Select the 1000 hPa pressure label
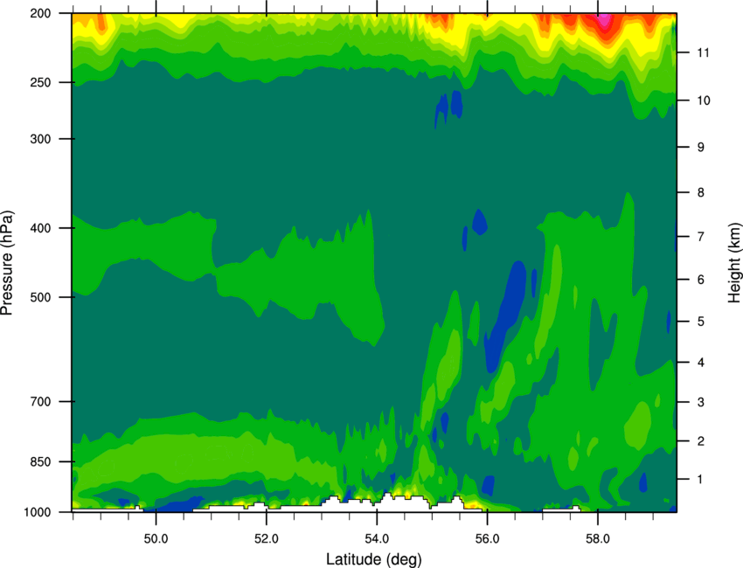743x568 pixels. tap(37, 512)
